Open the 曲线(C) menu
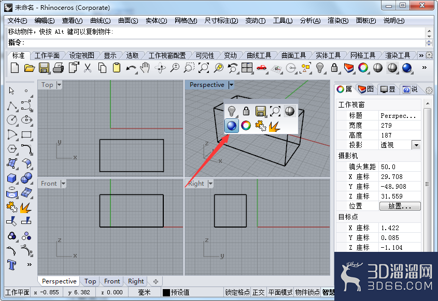This screenshot has height=301, width=438. coord(100,21)
